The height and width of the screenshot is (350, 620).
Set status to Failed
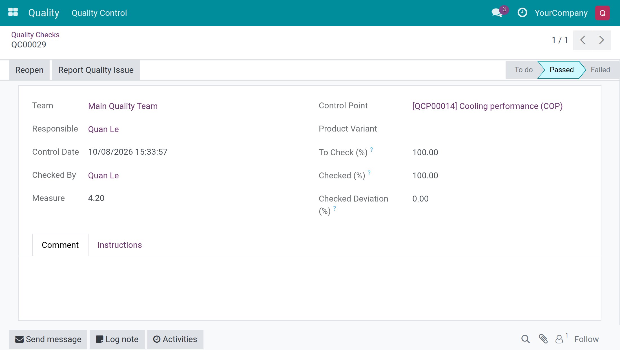[600, 70]
